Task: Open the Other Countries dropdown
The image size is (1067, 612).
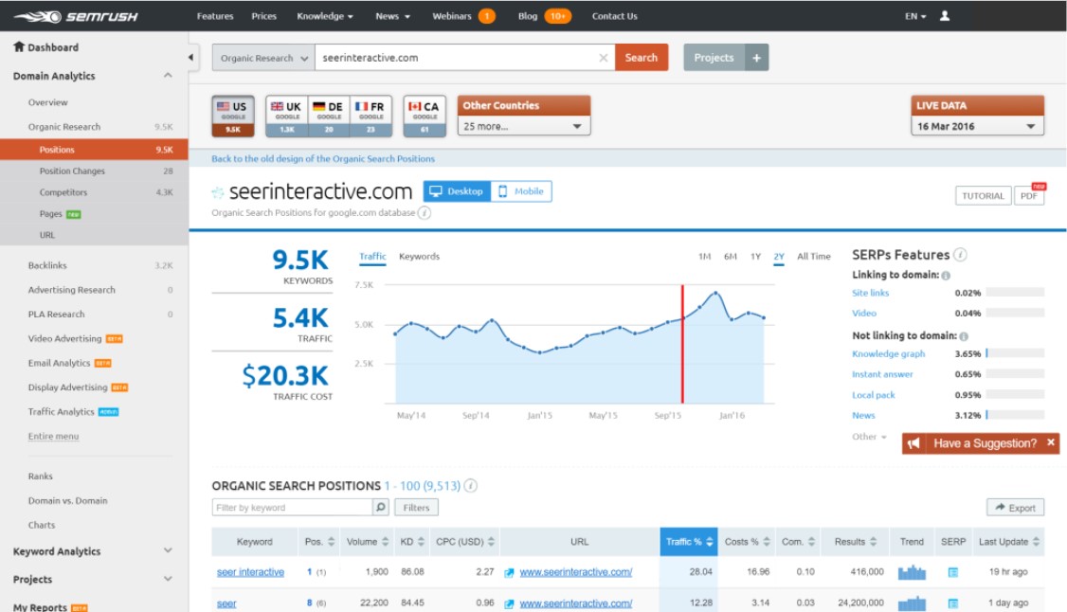Action: click(524, 127)
